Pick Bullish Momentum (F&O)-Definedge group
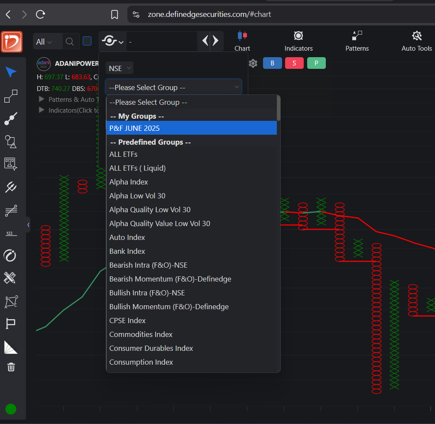Viewport: 435px width, 424px height. (192, 307)
